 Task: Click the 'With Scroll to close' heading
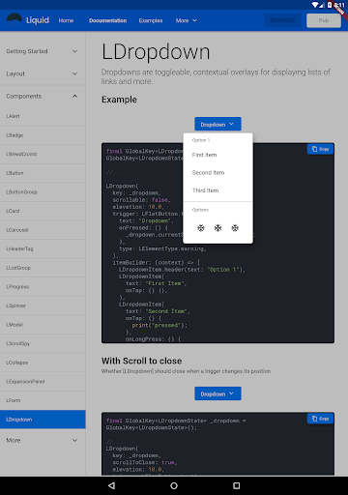pos(142,361)
